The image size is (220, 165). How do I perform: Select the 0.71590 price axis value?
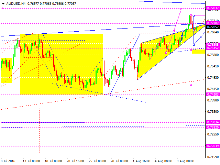pos(213,157)
